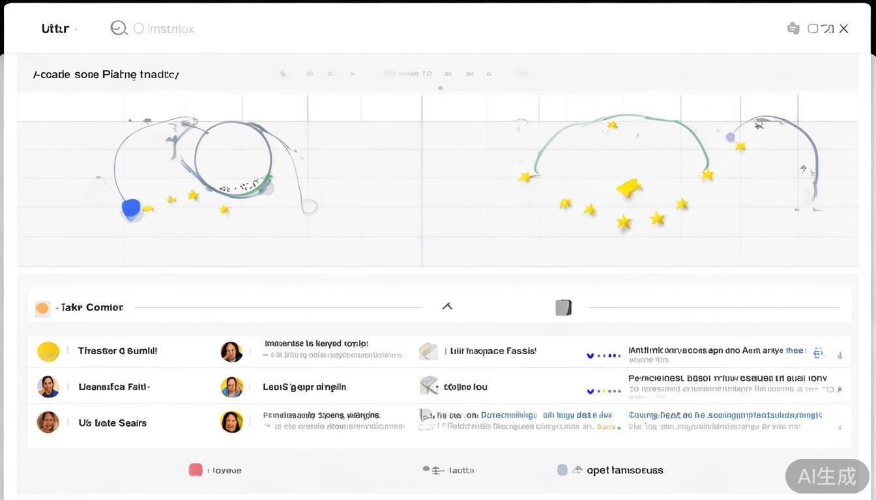Expand the orange Take Comior section header
The height and width of the screenshot is (500, 876).
click(x=43, y=308)
